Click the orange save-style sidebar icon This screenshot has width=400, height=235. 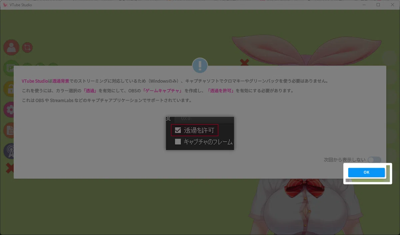[x=9, y=130]
